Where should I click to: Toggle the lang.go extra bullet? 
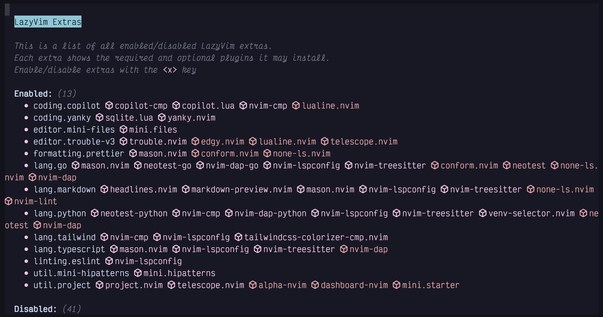(x=26, y=166)
